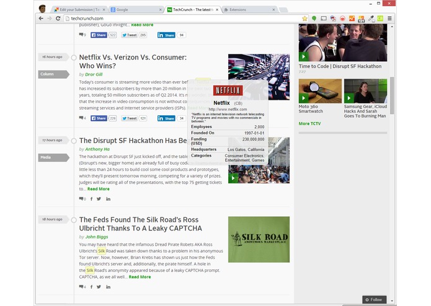Click comments icon on Netflix article
This screenshot has height=306, width=431.
pyautogui.click(x=82, y=118)
